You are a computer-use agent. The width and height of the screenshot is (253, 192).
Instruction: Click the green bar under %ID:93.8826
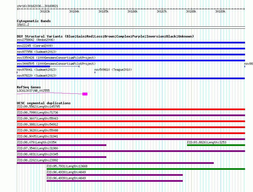(216, 145)
